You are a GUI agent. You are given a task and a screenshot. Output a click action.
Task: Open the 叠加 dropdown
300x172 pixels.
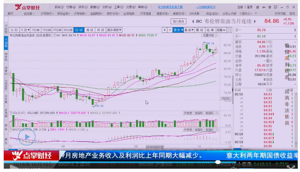click(x=189, y=30)
